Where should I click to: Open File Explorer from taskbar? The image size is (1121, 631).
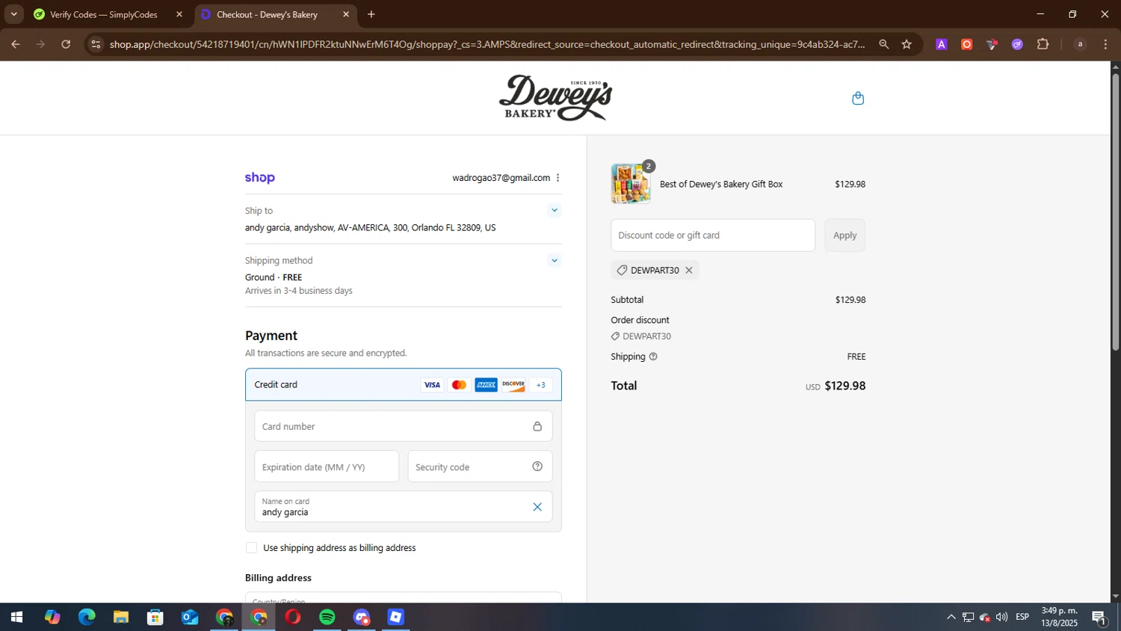pyautogui.click(x=121, y=618)
